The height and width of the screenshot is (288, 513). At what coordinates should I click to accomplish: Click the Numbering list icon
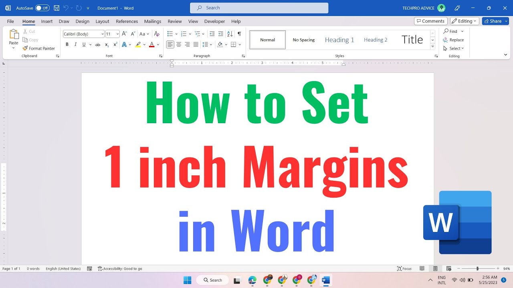coord(184,34)
